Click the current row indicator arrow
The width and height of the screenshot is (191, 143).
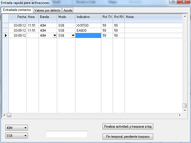[6, 36]
